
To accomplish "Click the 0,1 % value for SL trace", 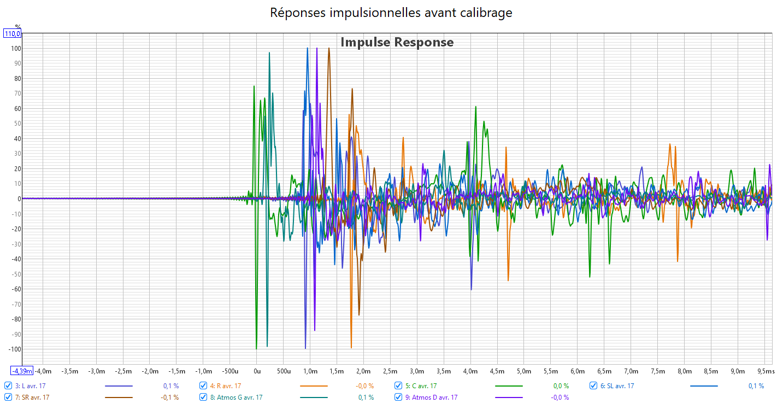I will tap(756, 386).
